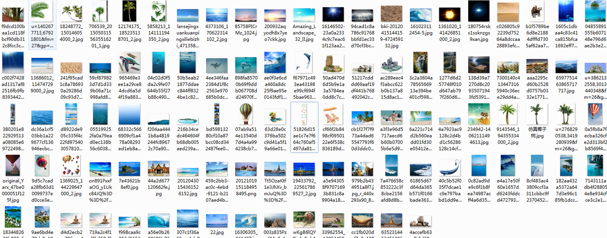Select file name starting on891PxxFaOG
This screenshot has width=607, height=238.
[100, 190]
